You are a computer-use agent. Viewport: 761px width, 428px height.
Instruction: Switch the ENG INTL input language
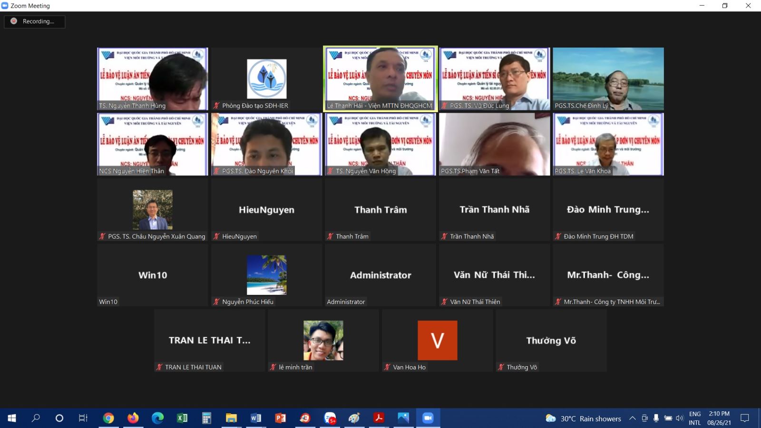click(x=694, y=418)
